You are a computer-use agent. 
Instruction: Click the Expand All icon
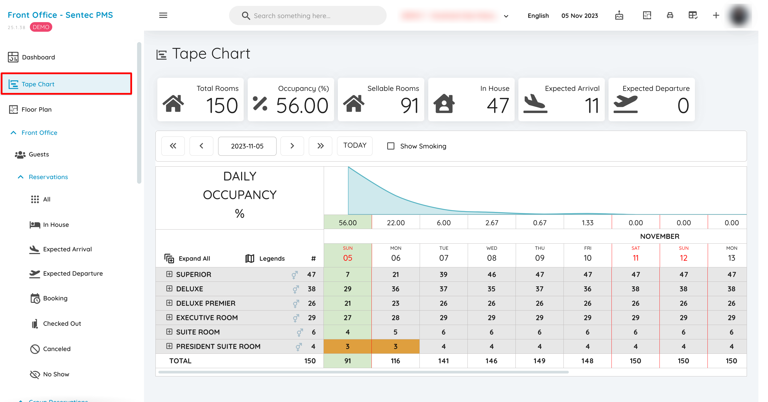(169, 258)
